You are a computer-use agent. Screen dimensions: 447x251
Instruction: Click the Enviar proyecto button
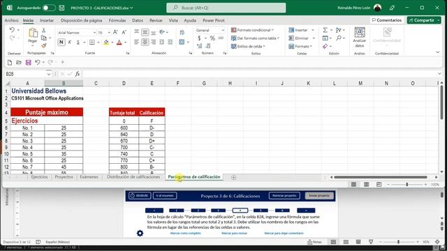point(319,196)
